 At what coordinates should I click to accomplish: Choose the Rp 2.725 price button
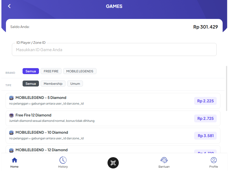205,118
